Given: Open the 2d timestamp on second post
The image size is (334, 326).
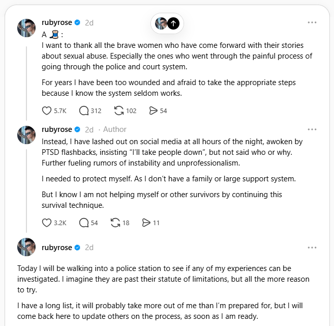Looking at the screenshot, I should coord(89,129).
